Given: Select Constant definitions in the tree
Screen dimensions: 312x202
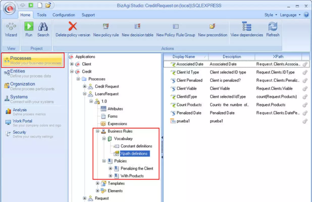Looking at the screenshot, I should click(x=136, y=146).
